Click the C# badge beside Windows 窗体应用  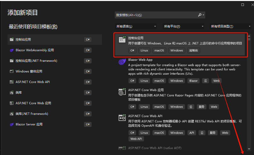click(88, 72)
